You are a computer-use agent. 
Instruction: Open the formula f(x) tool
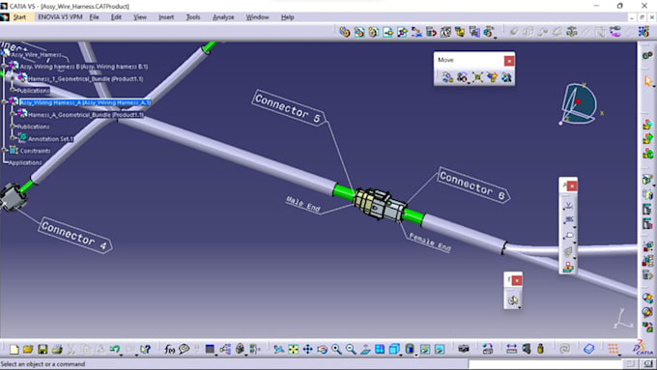point(169,349)
